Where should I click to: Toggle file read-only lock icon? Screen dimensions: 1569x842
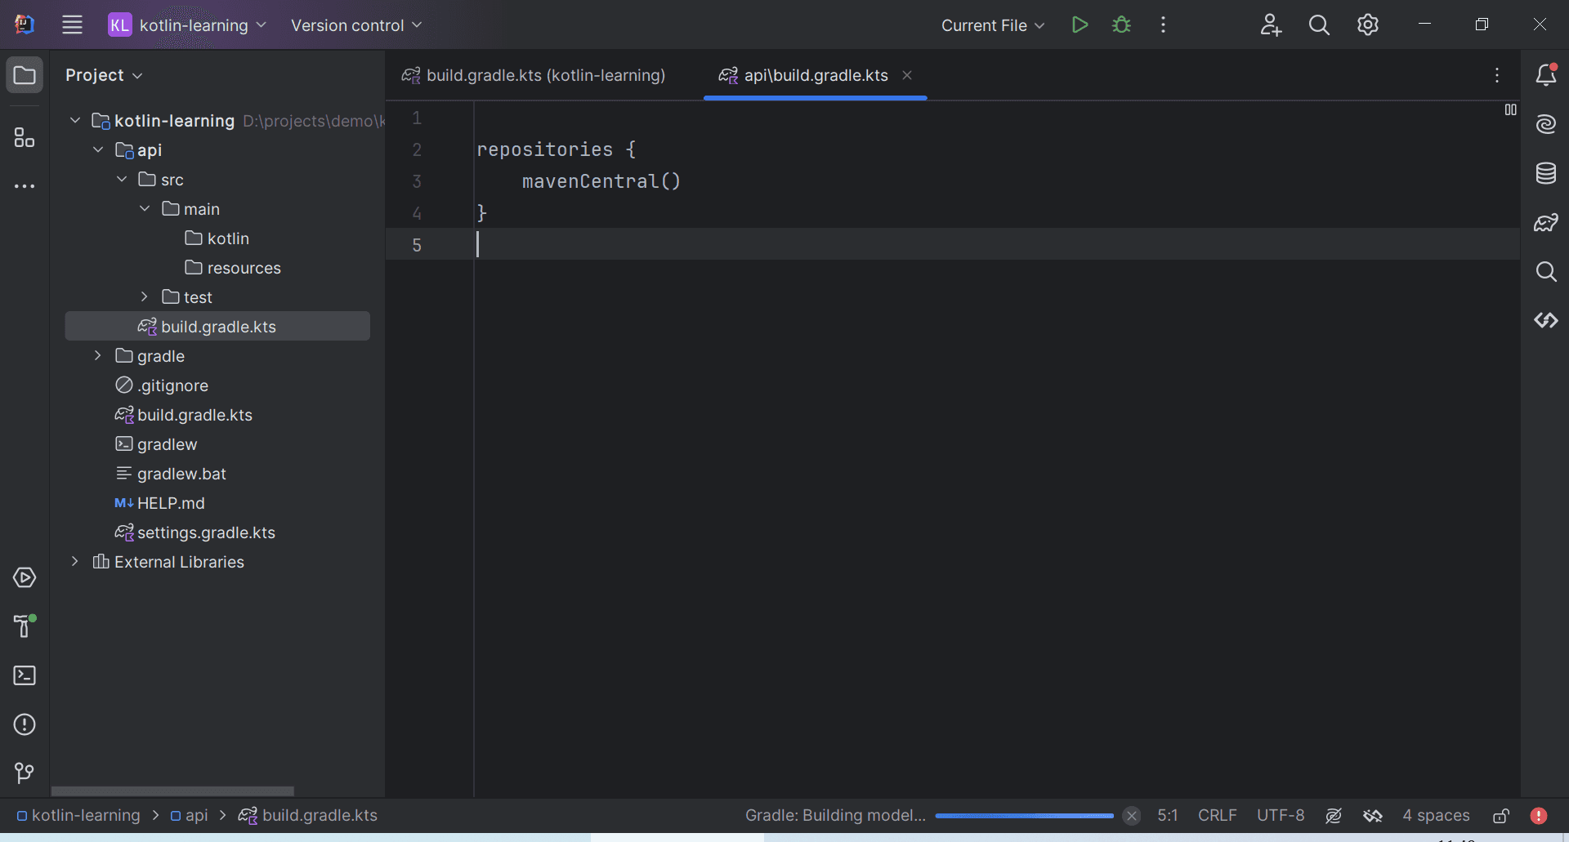pyautogui.click(x=1501, y=815)
